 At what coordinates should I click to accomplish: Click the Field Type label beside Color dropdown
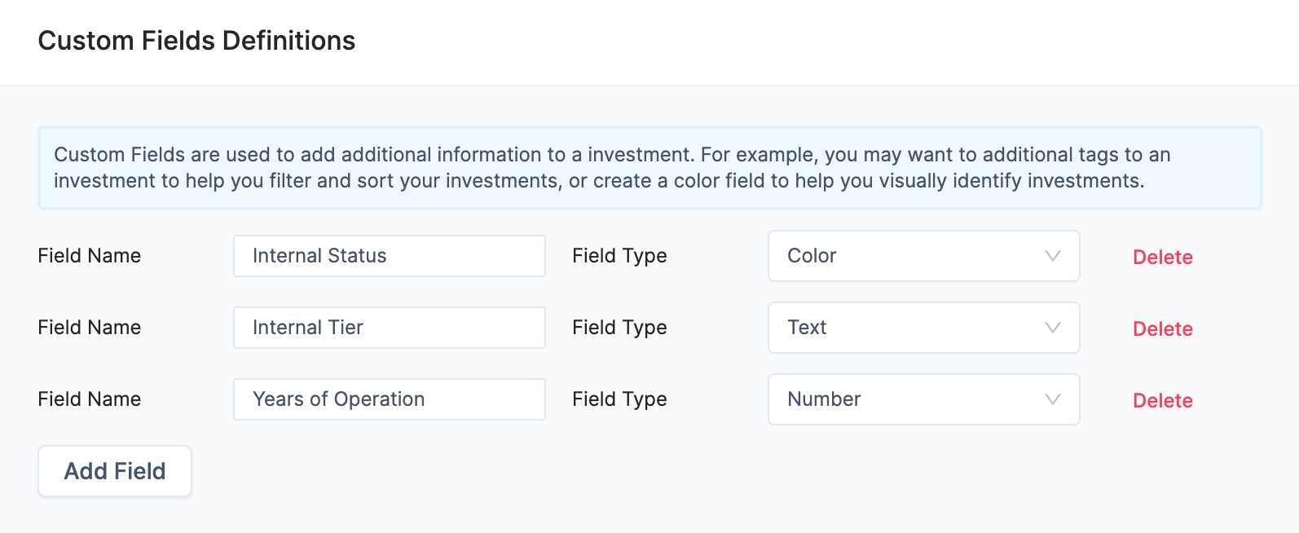(x=619, y=256)
